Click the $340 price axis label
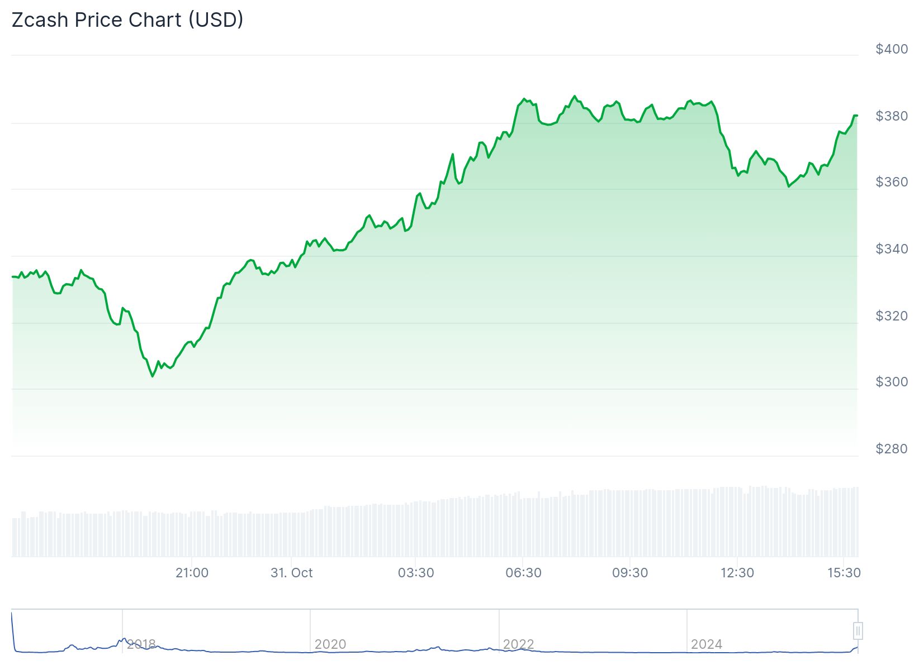 892,248
